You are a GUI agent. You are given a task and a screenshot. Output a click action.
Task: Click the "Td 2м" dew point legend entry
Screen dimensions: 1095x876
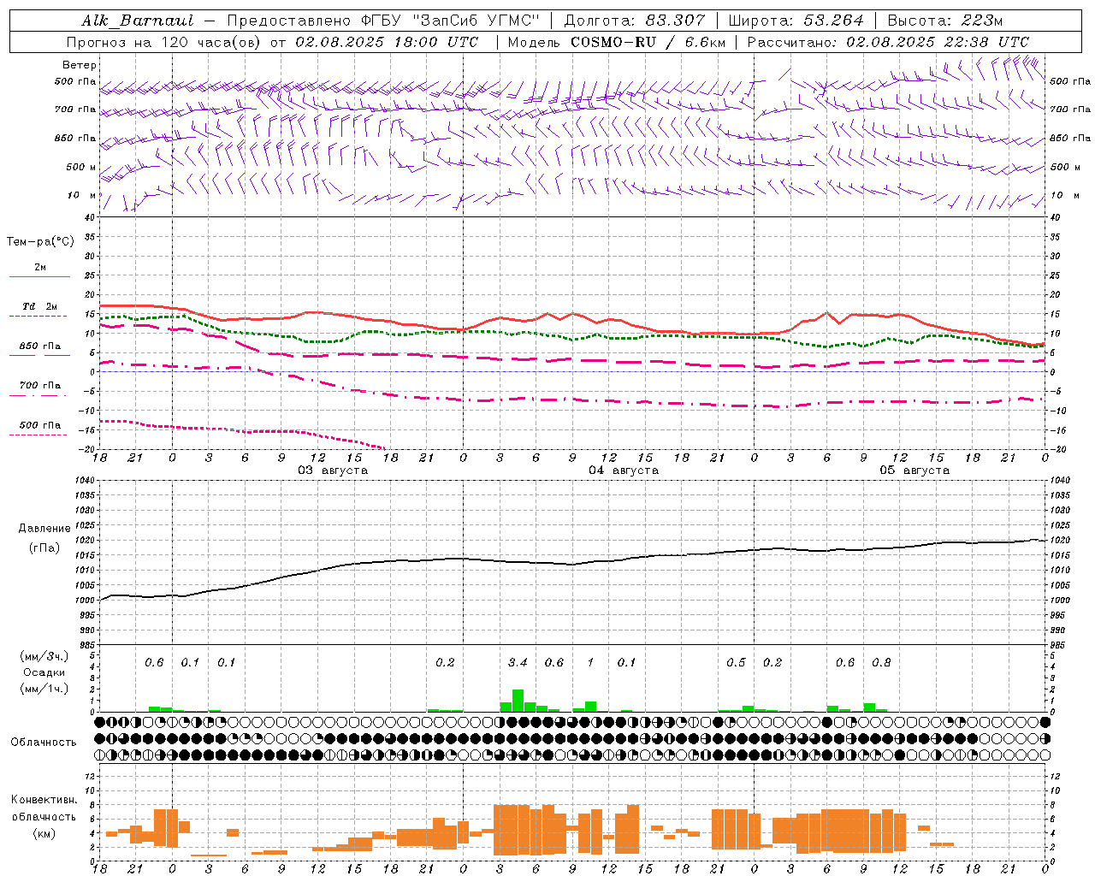click(40, 306)
